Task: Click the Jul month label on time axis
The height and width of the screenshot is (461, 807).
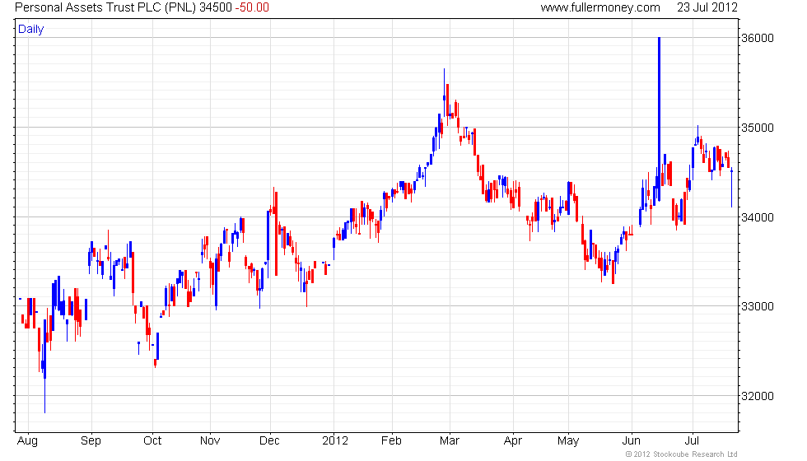Action: tap(693, 441)
